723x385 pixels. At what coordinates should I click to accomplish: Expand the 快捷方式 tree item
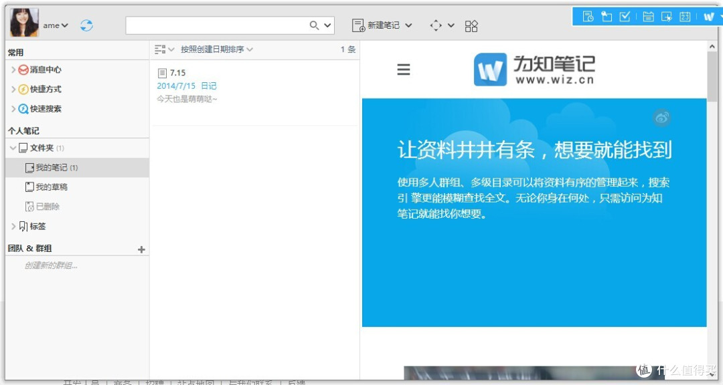coord(13,90)
